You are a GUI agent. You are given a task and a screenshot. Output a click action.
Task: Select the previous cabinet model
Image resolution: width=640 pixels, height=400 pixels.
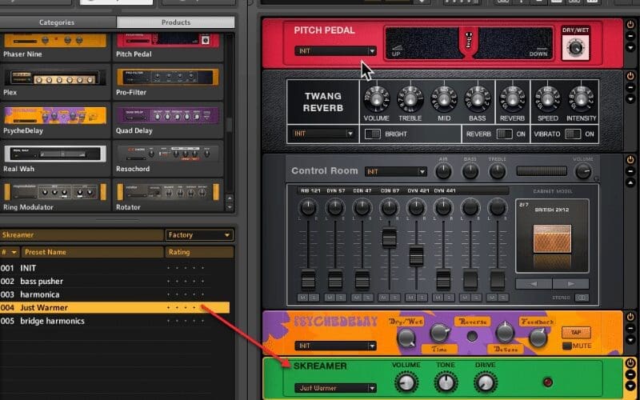click(534, 284)
